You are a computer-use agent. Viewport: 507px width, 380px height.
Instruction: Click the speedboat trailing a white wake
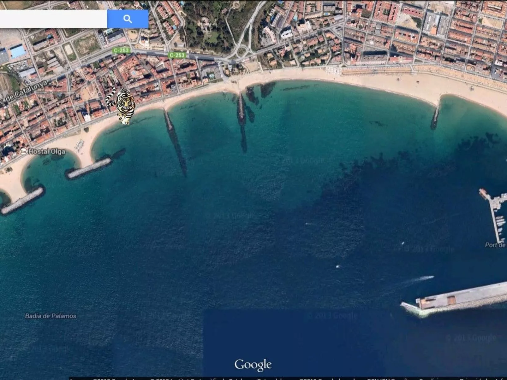coord(426,278)
